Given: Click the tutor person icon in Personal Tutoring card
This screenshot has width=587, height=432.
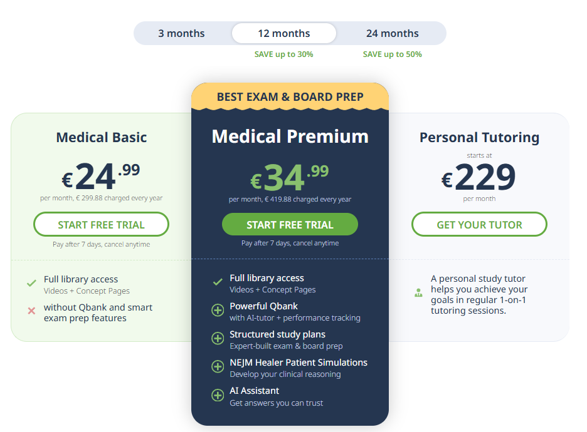Looking at the screenshot, I should click(x=418, y=292).
